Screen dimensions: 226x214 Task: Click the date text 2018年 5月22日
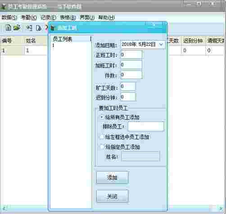(x=139, y=44)
